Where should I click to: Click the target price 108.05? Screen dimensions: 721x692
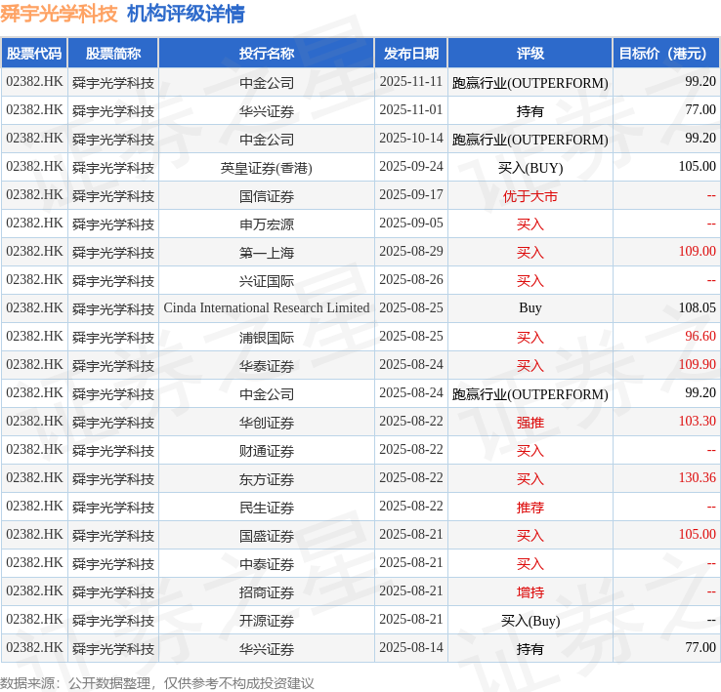pos(698,307)
